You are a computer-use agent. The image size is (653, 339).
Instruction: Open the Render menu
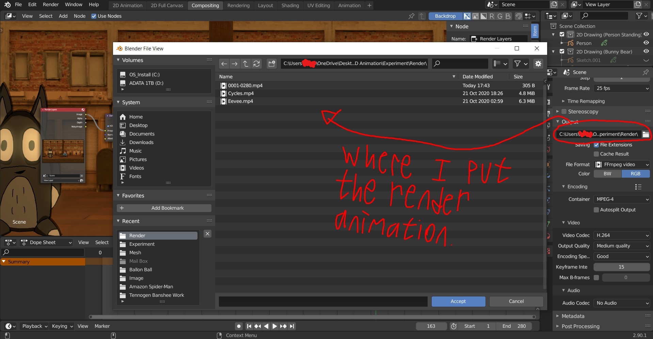click(x=51, y=5)
